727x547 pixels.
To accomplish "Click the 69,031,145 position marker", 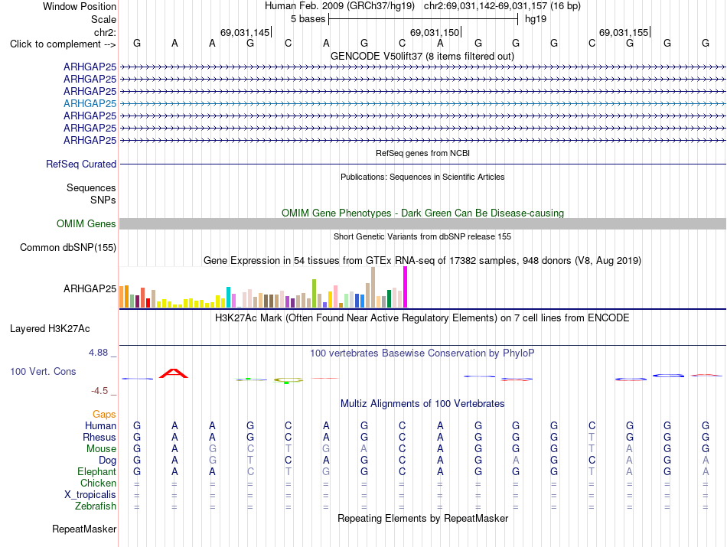I will click(246, 32).
